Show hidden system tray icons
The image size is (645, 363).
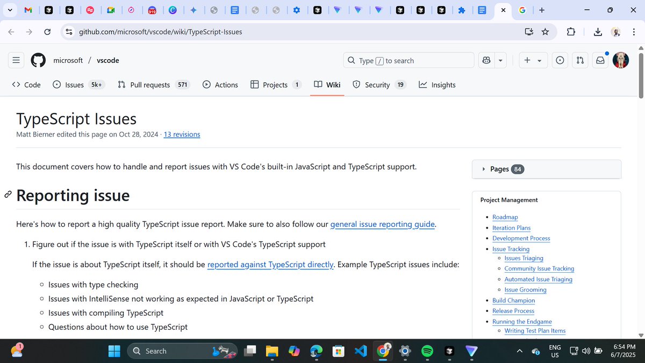pyautogui.click(x=519, y=351)
